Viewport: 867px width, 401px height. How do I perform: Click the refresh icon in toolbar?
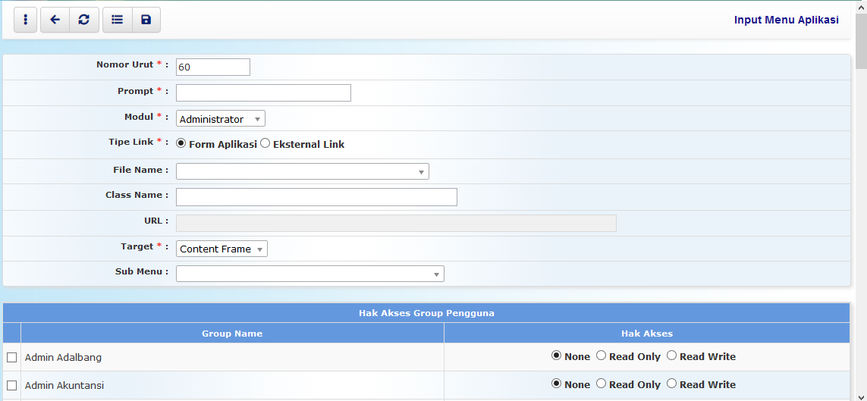[x=84, y=20]
